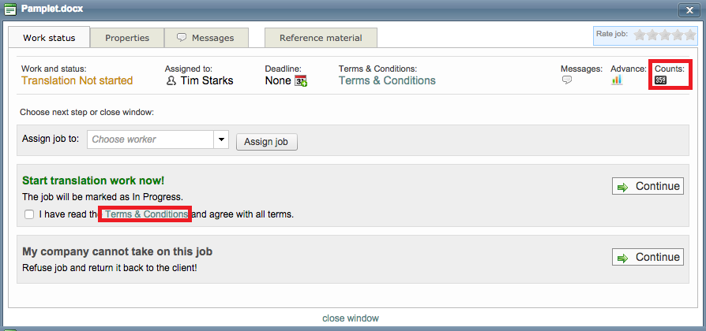Rate the job three stars
This screenshot has height=331, width=706.
tap(666, 35)
